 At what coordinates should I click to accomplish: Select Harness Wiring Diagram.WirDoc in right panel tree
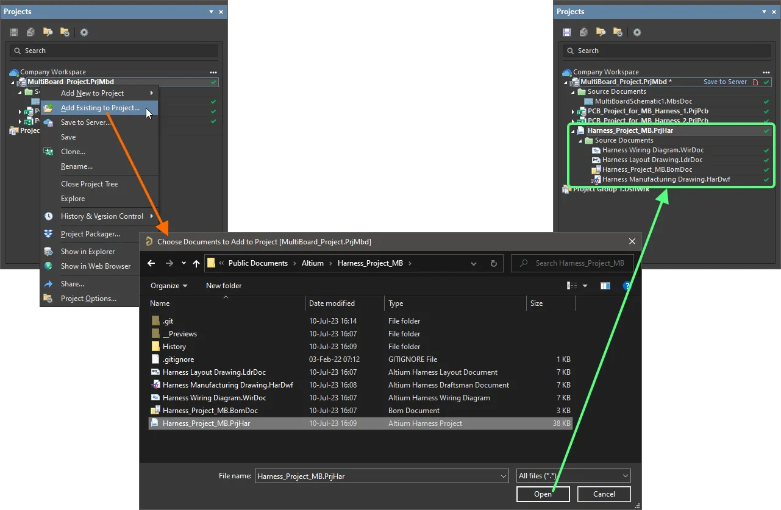click(653, 150)
